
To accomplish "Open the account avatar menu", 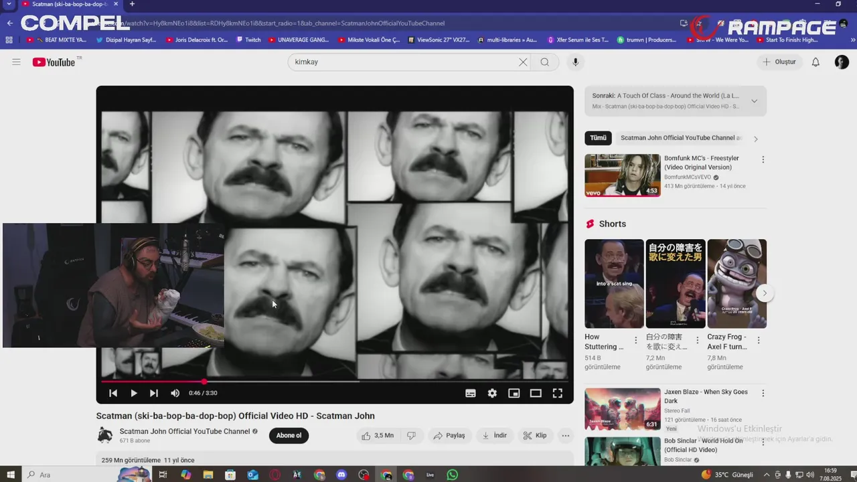I will (x=842, y=62).
